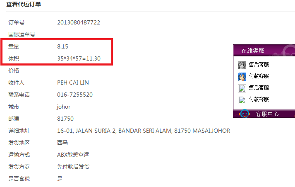Click the smiley headset icon in 客服中心 bar
The height and width of the screenshot is (187, 295).
[245, 114]
